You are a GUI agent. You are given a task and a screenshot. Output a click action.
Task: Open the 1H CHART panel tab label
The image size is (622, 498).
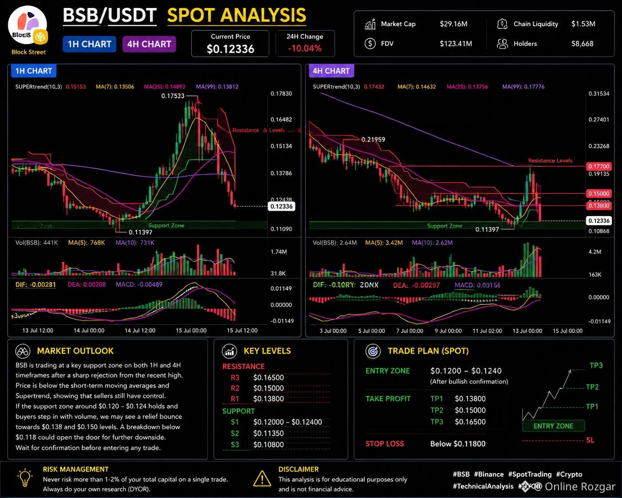[34, 71]
